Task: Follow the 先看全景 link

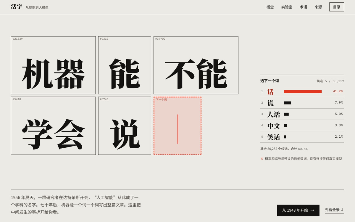Action: coord(334,210)
